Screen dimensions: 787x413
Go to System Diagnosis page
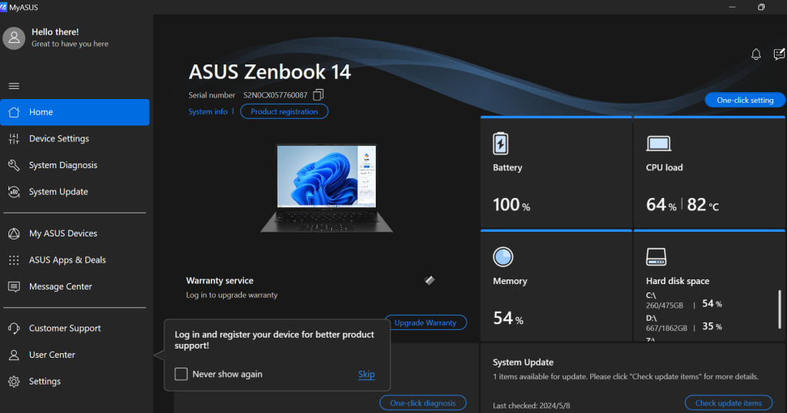(x=63, y=165)
